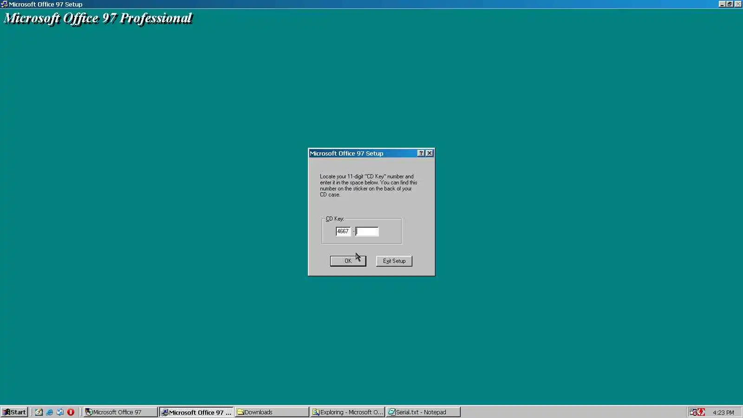Click the "Microsoft Office 97 Professional" heading

point(98,18)
